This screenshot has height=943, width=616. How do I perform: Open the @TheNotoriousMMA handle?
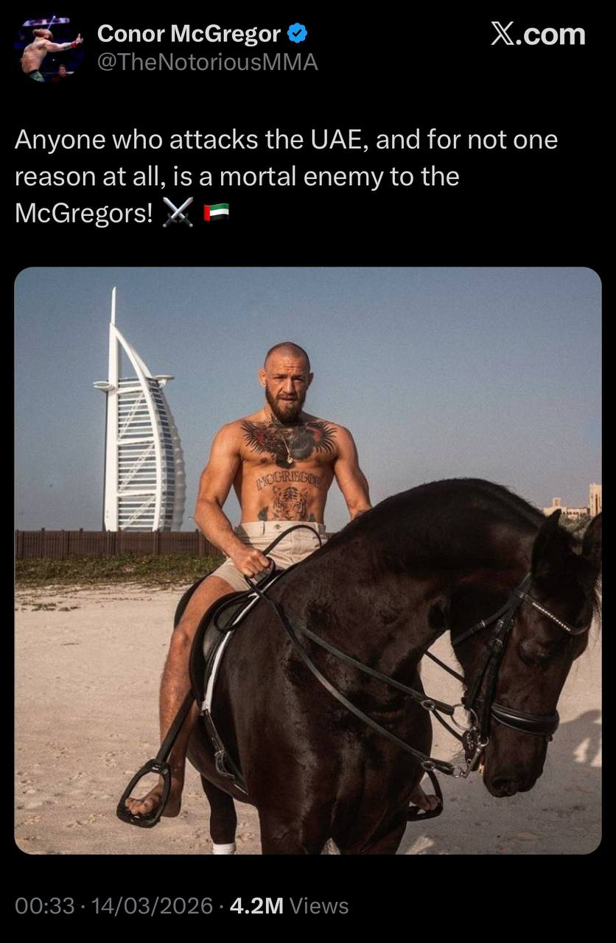point(207,63)
